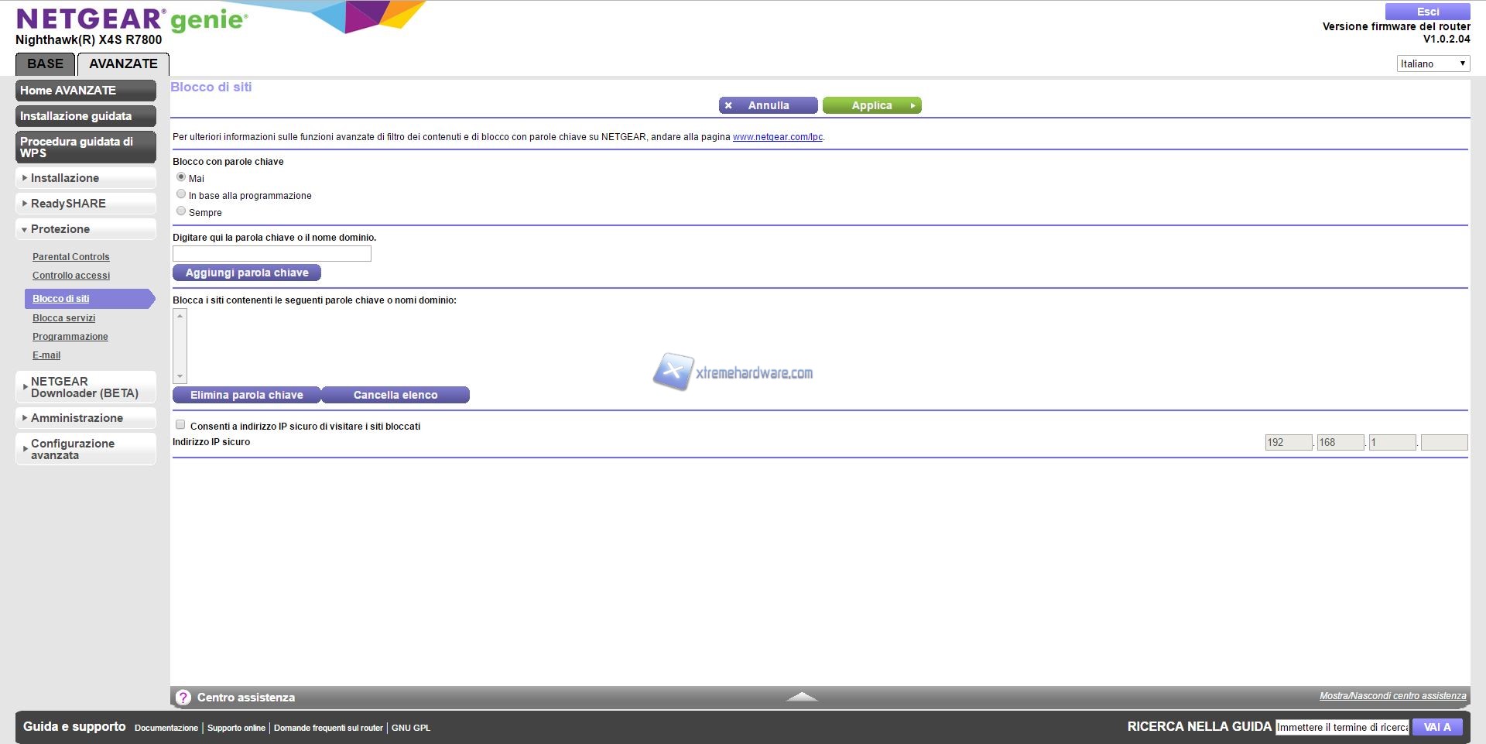This screenshot has height=744, width=1486.
Task: Click the keyword list scroll-down arrow
Action: tap(180, 376)
